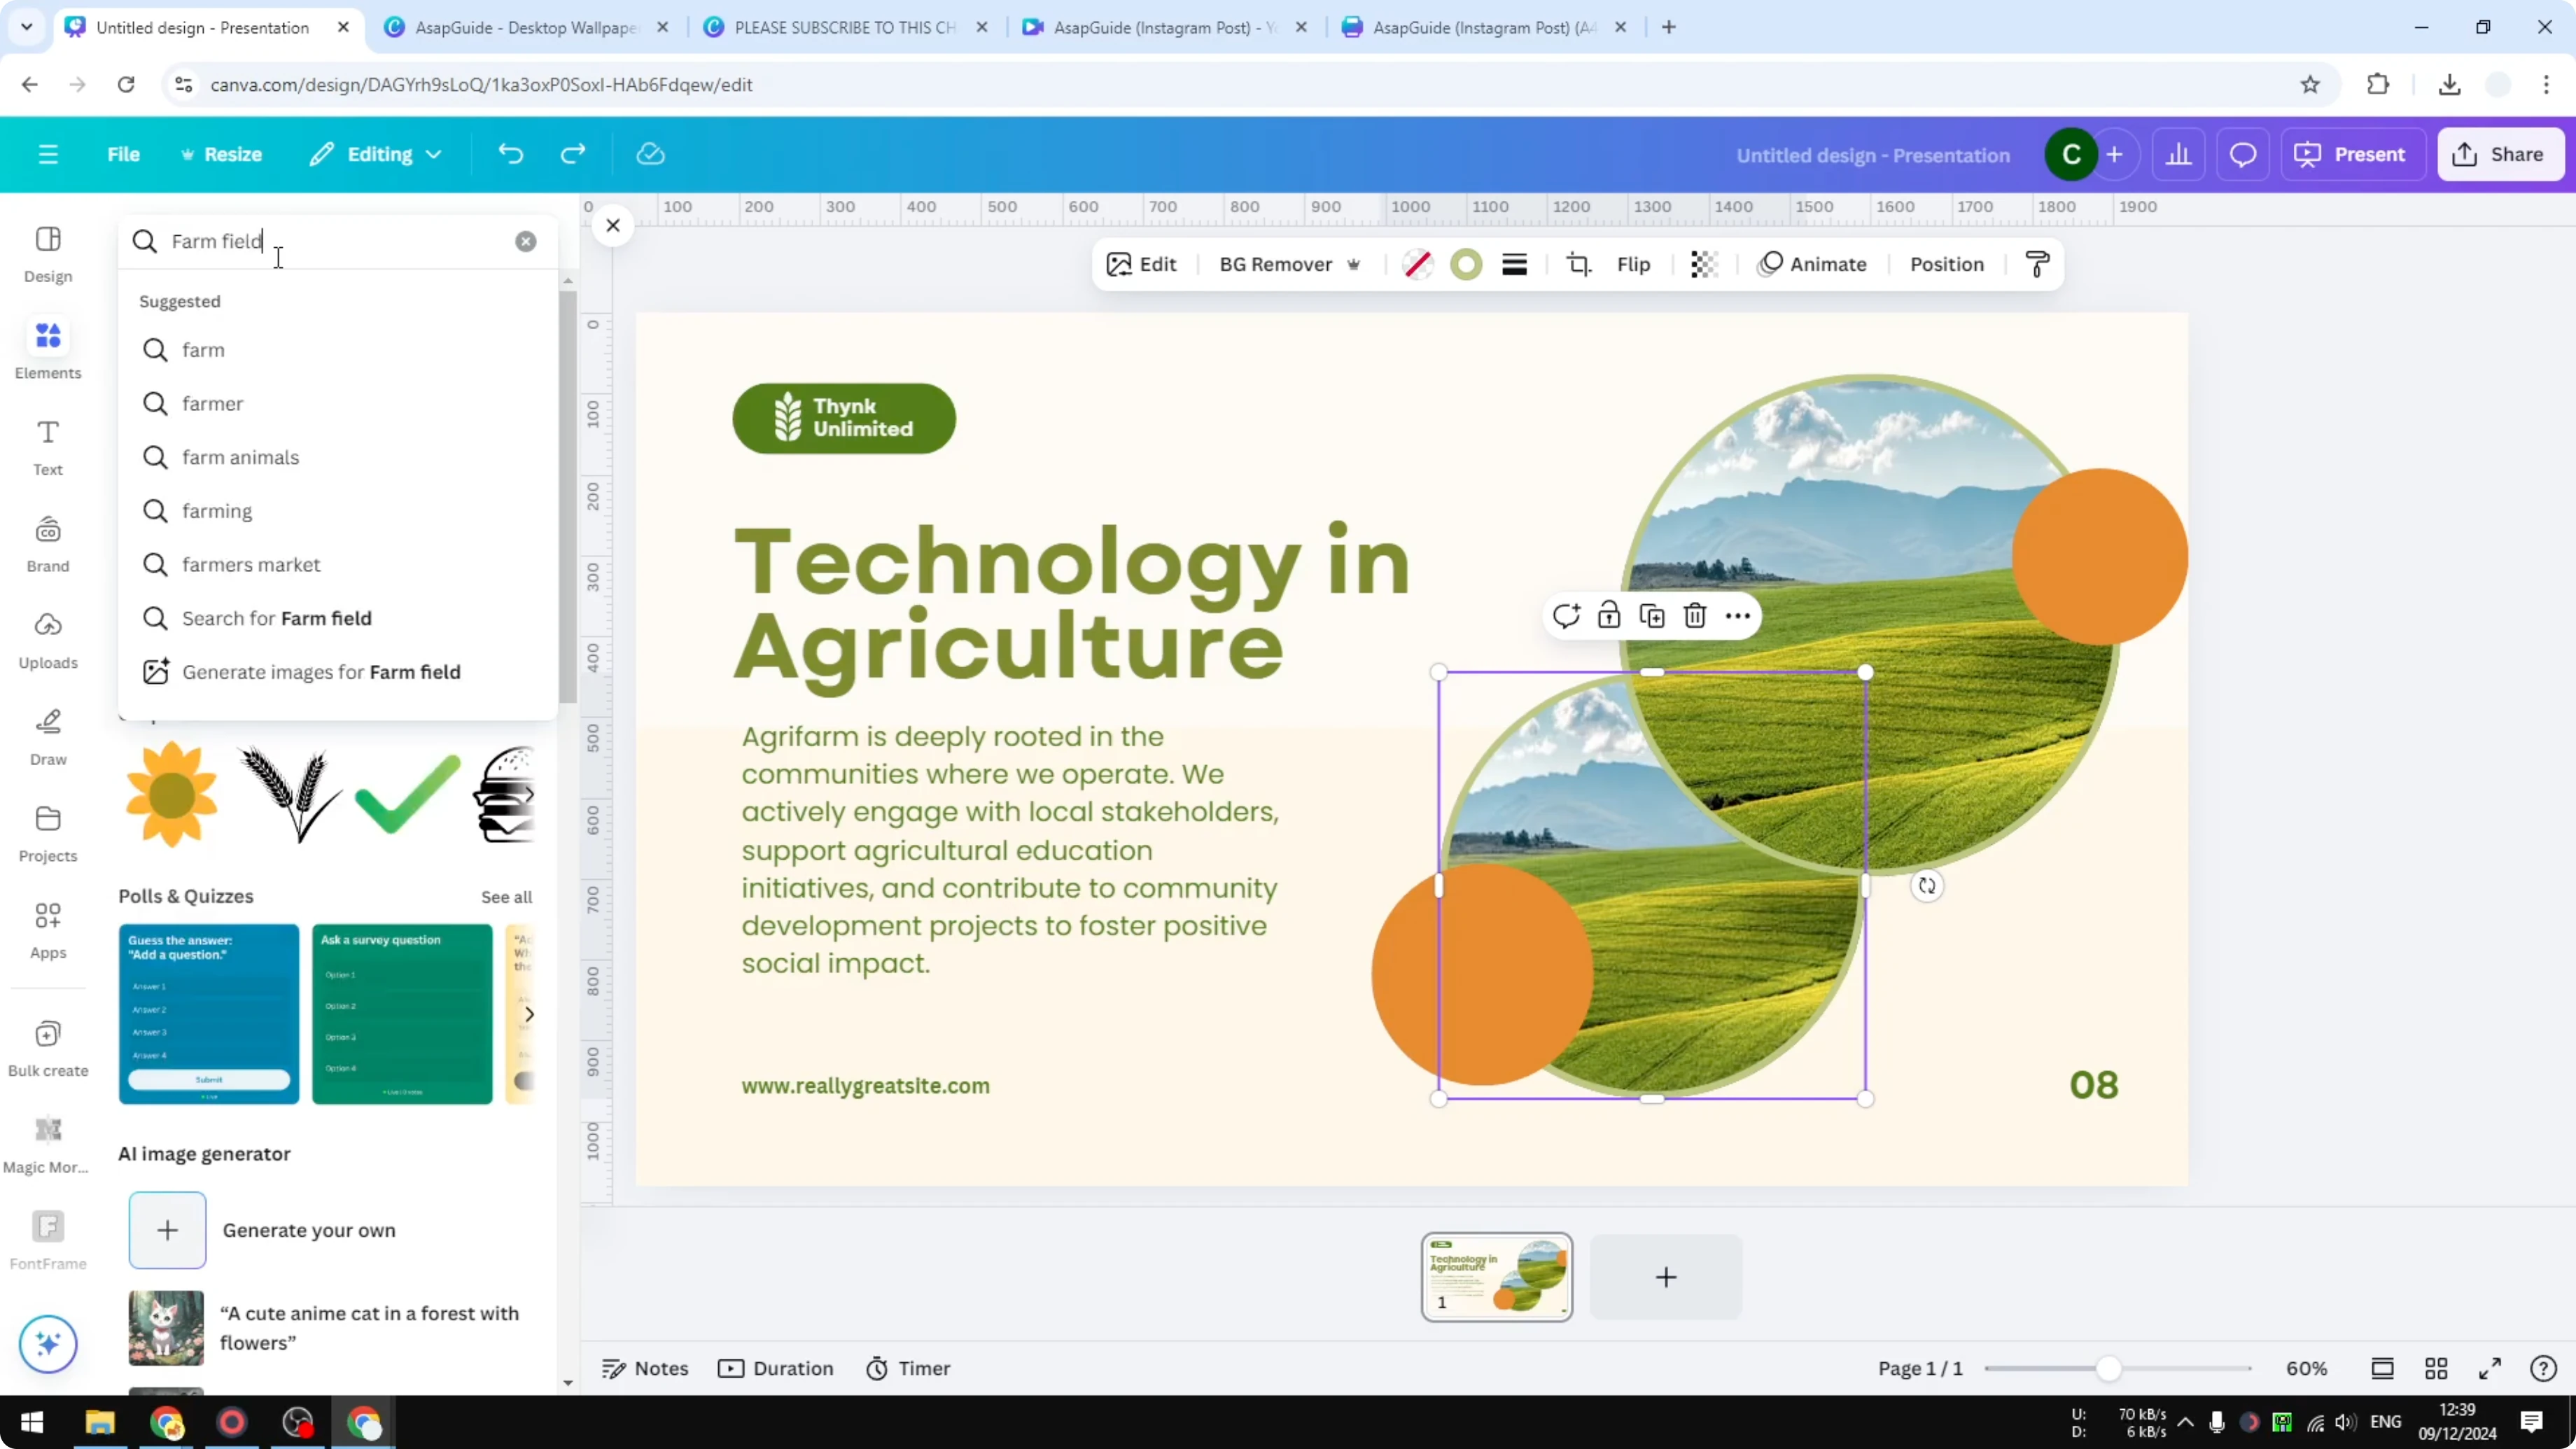2576x1449 pixels.
Task: Lock the selected element
Action: point(1609,615)
